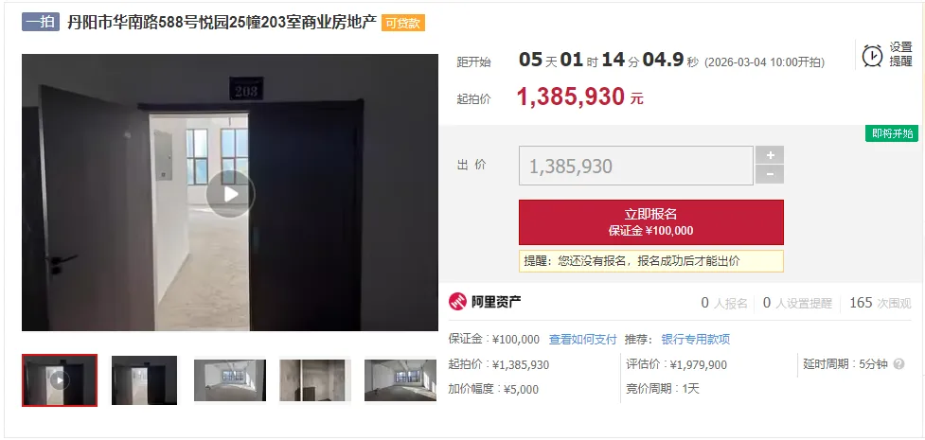Click the 可贷款 orange tag
Screen dimensions: 925x440
click(403, 23)
